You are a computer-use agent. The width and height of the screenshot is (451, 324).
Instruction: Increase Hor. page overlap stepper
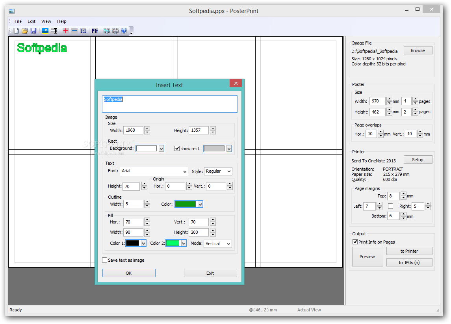[380, 132]
